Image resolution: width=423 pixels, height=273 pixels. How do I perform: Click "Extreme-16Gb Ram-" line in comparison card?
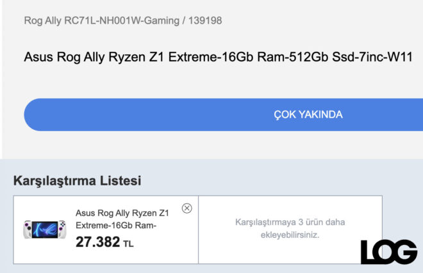click(x=117, y=226)
